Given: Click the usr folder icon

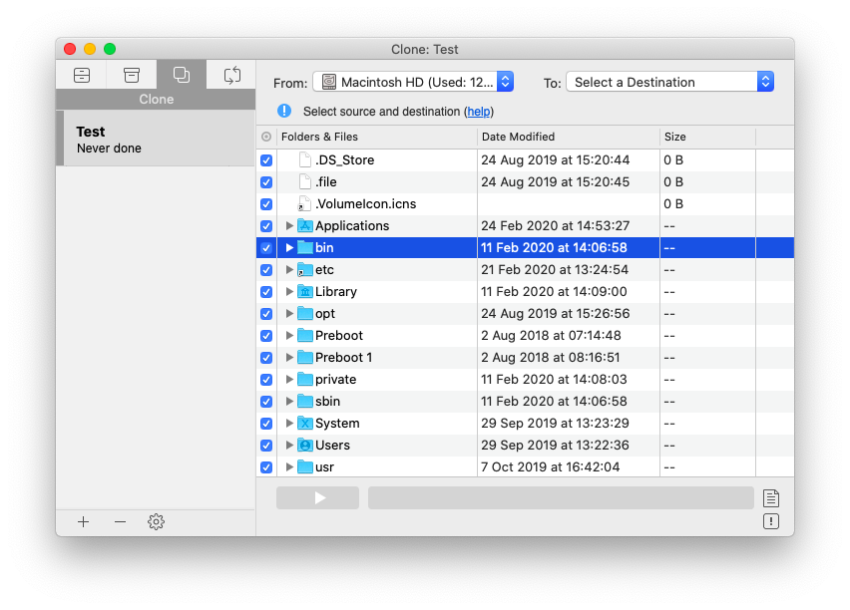Looking at the screenshot, I should [305, 467].
